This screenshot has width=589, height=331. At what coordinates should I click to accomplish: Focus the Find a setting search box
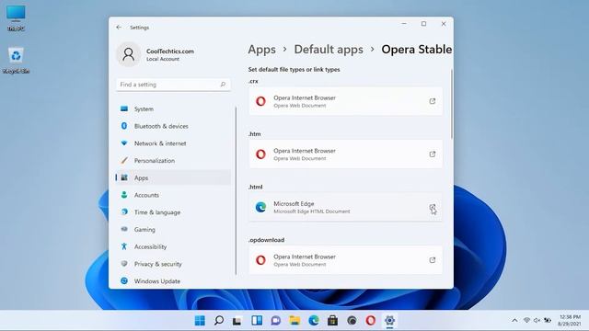click(173, 85)
